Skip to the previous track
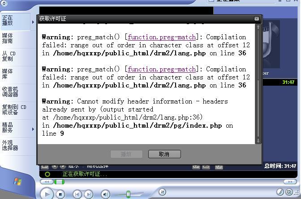 [x=77, y=195]
